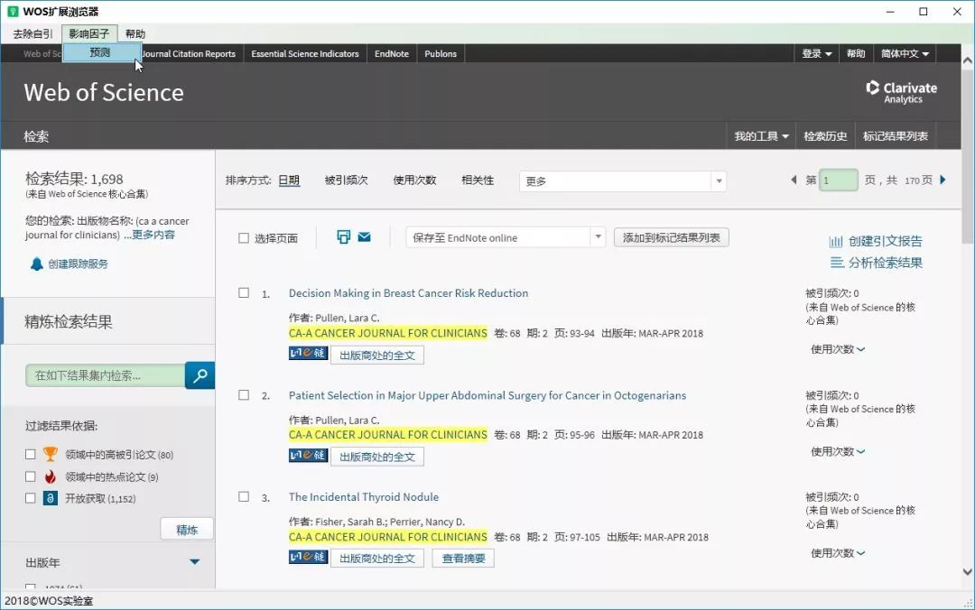Open article 'The Incidental Thyroid Nodule'
The image size is (975, 610).
[x=363, y=497]
